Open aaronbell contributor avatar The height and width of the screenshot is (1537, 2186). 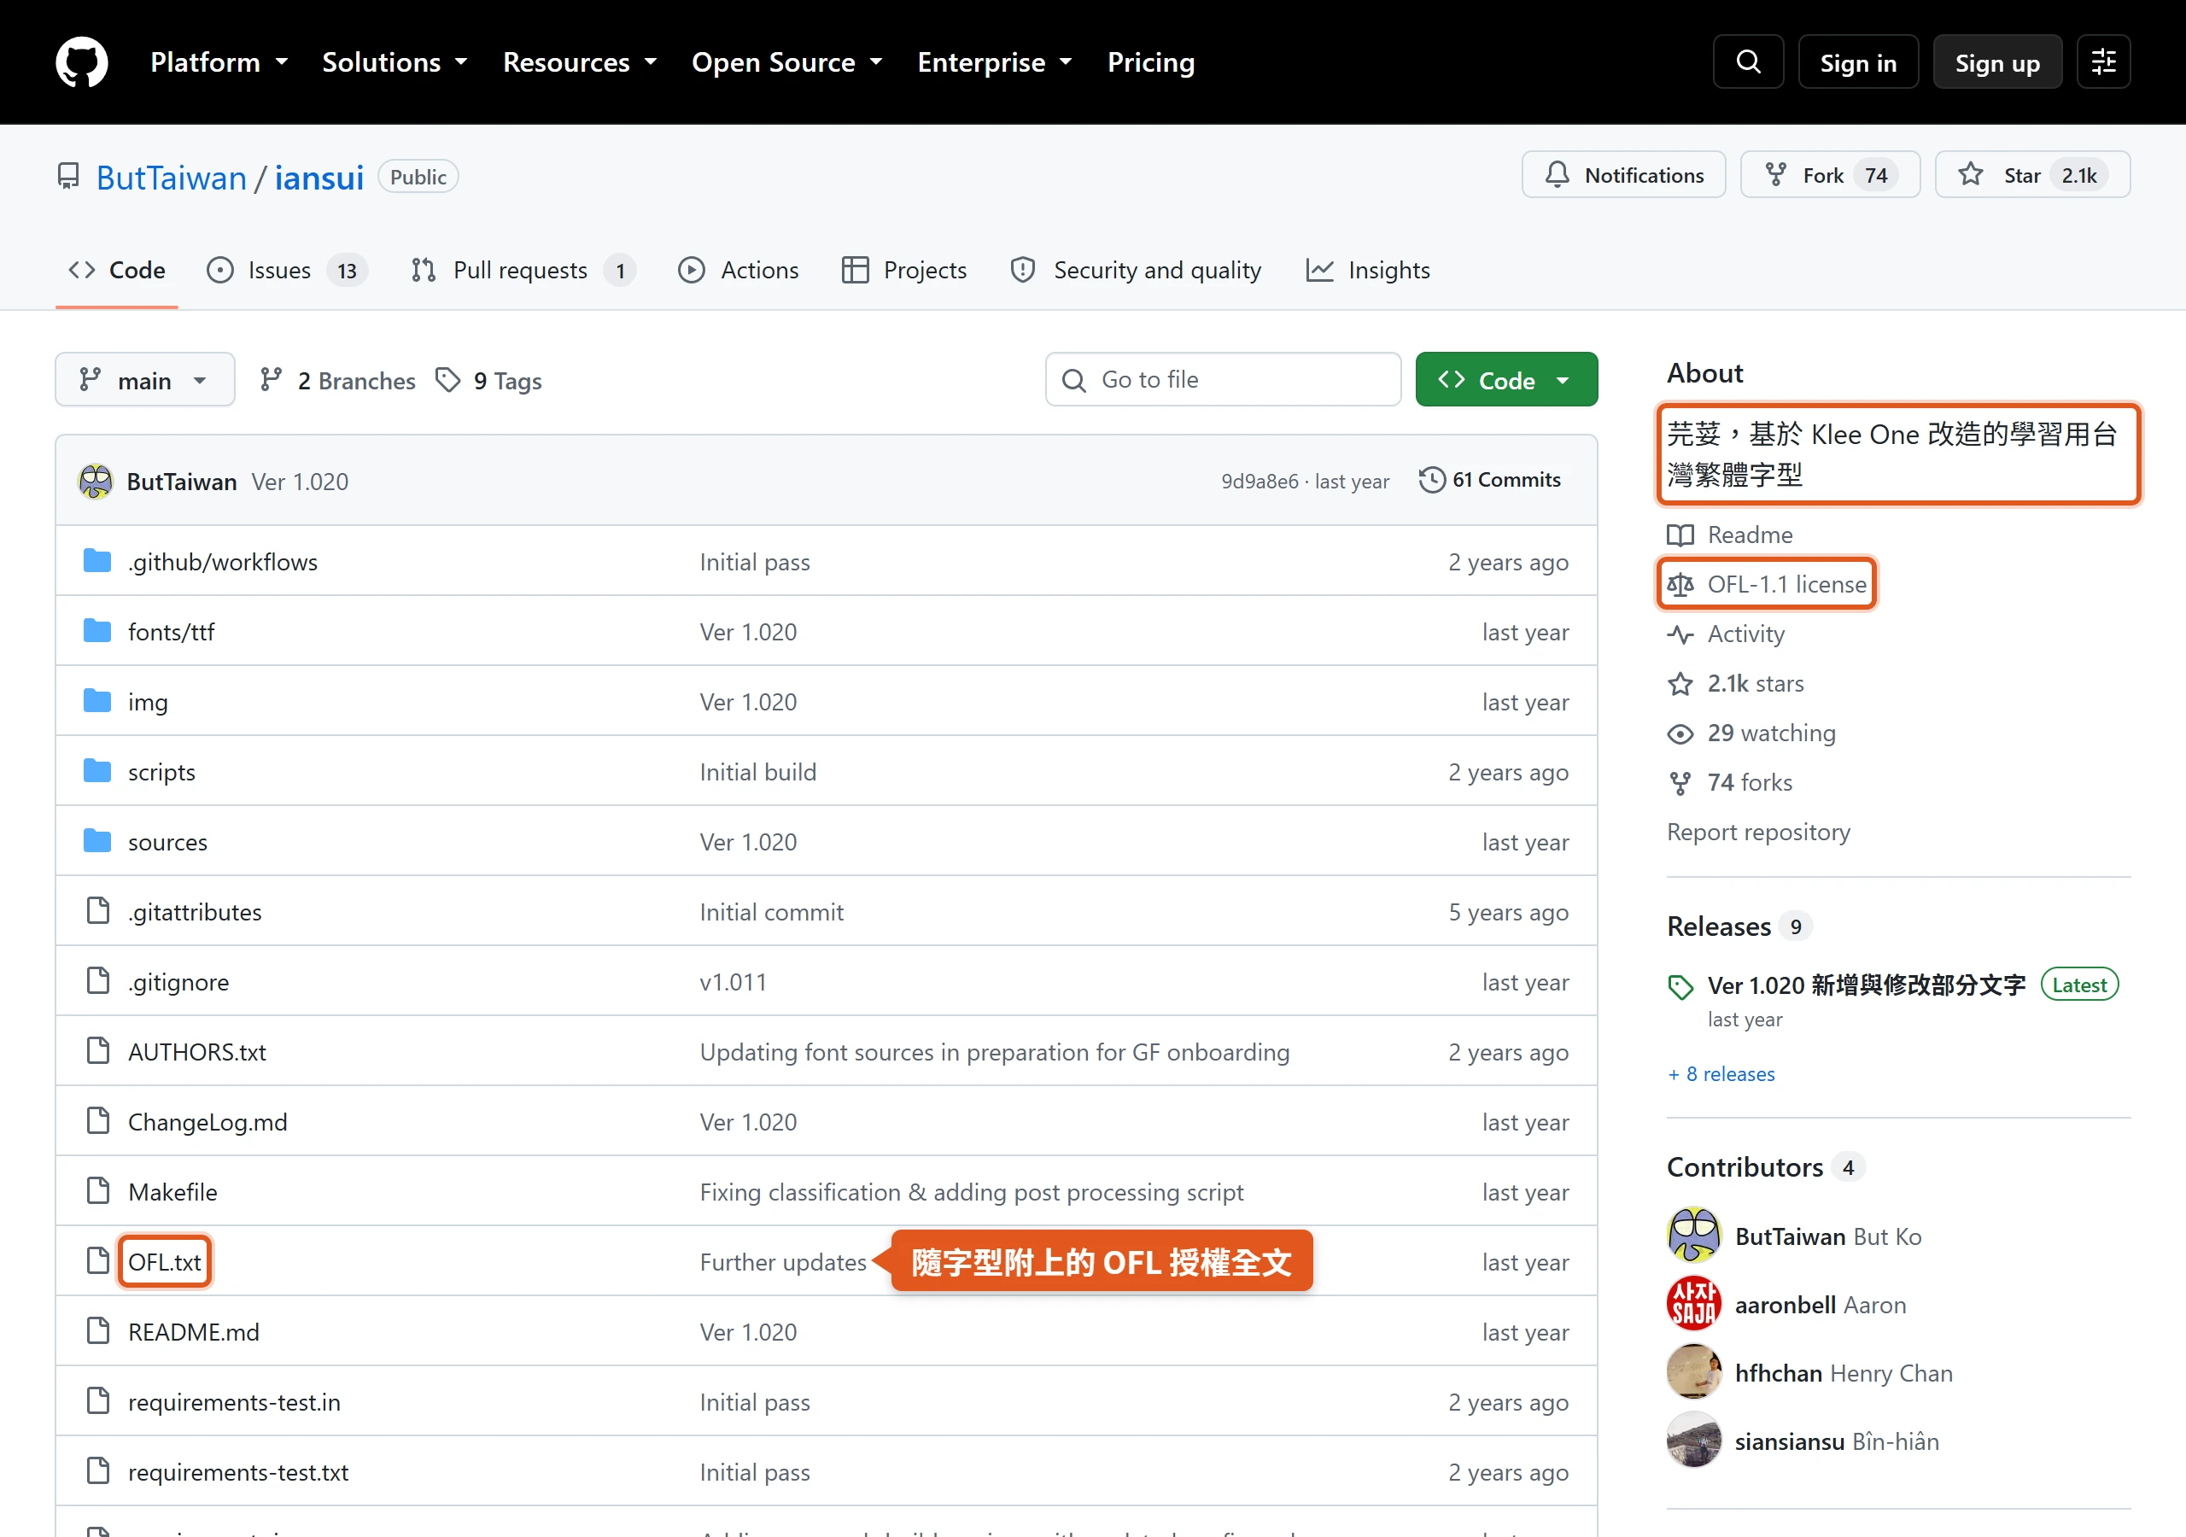tap(1695, 1305)
